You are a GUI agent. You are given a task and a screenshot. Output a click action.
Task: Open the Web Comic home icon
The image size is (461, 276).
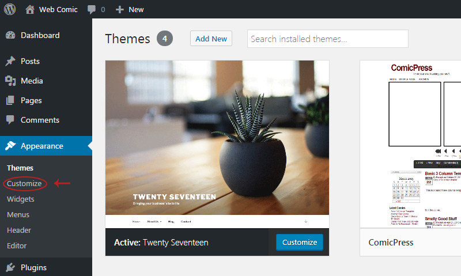(x=30, y=9)
